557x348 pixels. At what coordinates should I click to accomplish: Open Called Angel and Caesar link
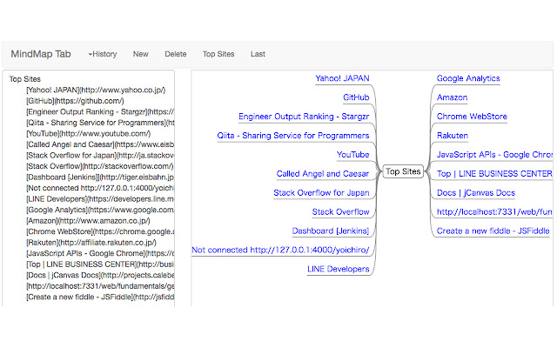[x=323, y=174]
